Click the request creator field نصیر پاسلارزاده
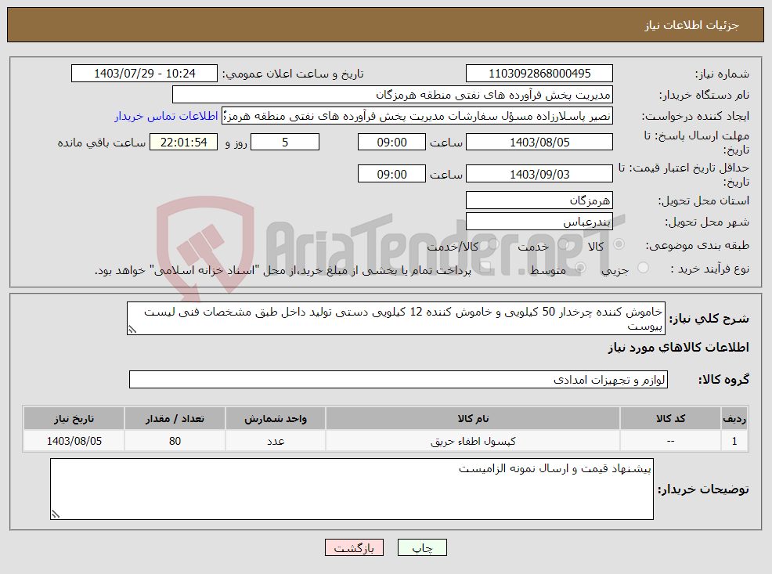This screenshot has width=772, height=574. [x=417, y=116]
